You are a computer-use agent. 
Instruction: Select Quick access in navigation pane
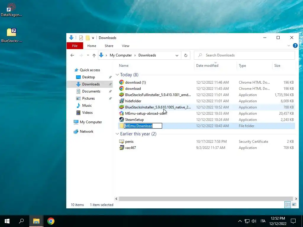(90, 70)
